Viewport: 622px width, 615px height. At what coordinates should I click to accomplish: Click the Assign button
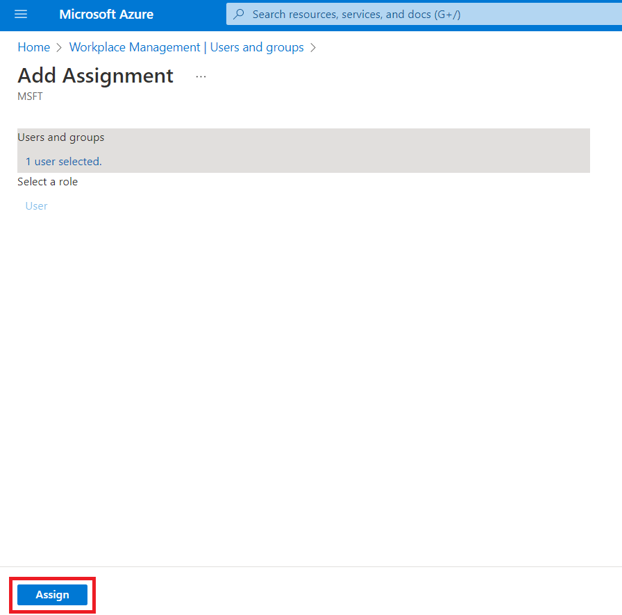pos(52,594)
